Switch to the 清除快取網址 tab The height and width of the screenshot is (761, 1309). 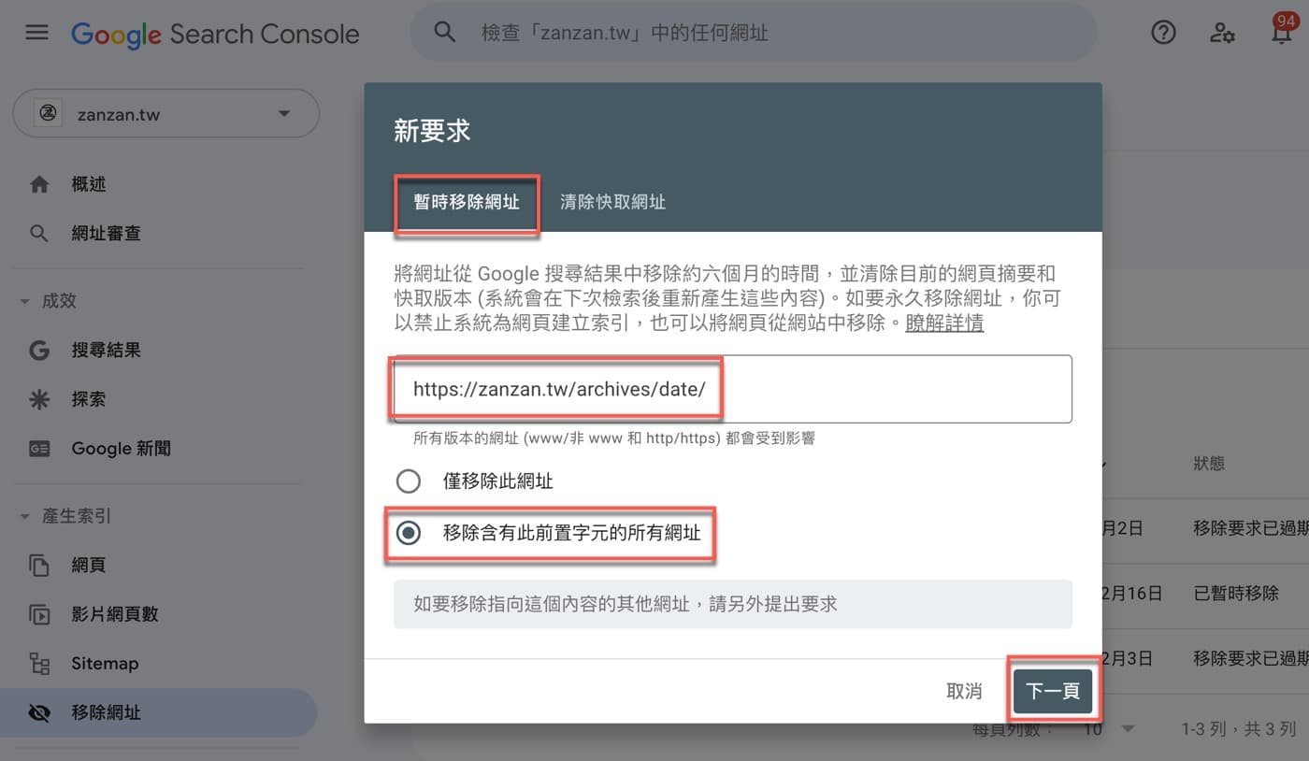[612, 202]
